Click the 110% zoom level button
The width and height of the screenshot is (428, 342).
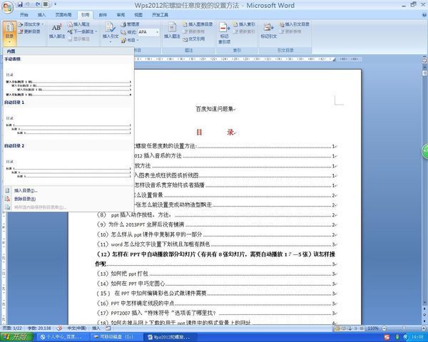pyautogui.click(x=372, y=328)
